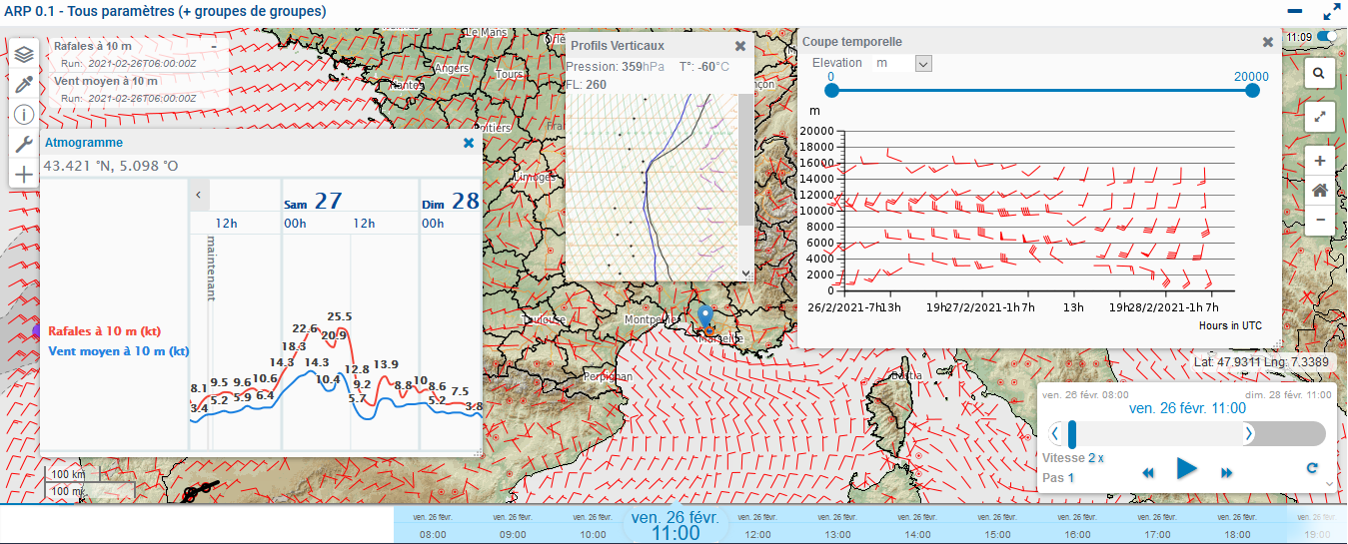The width and height of the screenshot is (1348, 544).
Task: Click the map search magnifier button
Action: [1319, 73]
